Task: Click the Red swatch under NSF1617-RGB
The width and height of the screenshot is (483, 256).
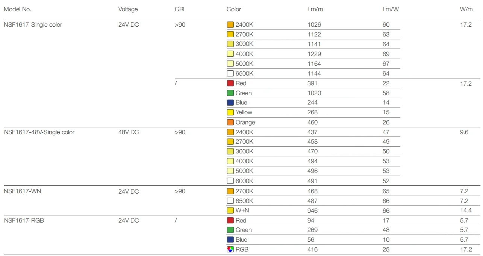Action: pyautogui.click(x=230, y=220)
